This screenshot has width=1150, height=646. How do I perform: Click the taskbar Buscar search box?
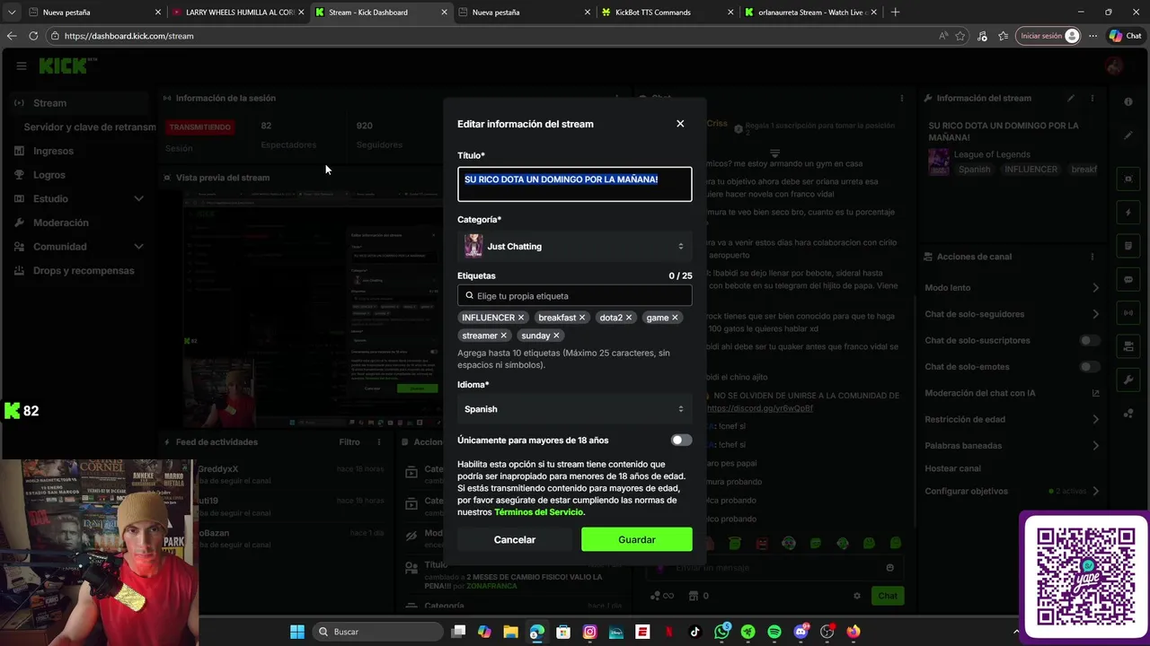377,632
